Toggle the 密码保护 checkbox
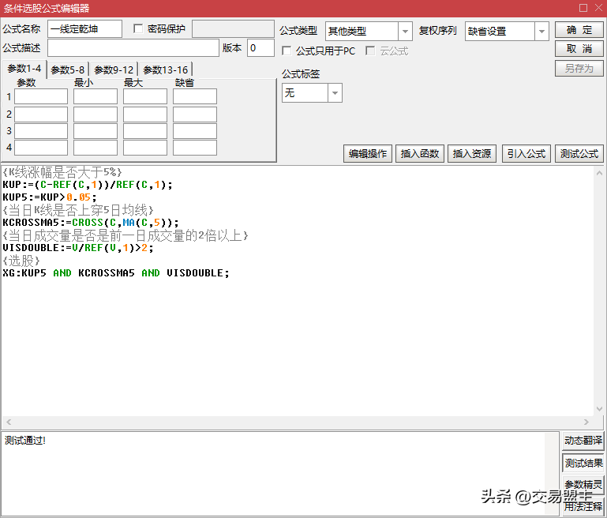This screenshot has width=607, height=518. tap(138, 28)
